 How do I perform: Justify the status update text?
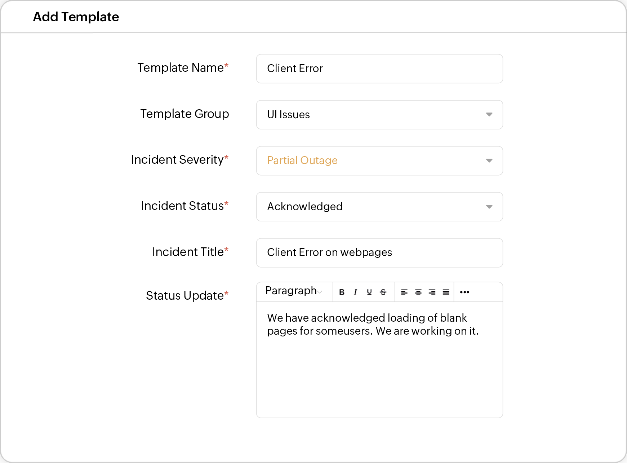coord(446,292)
